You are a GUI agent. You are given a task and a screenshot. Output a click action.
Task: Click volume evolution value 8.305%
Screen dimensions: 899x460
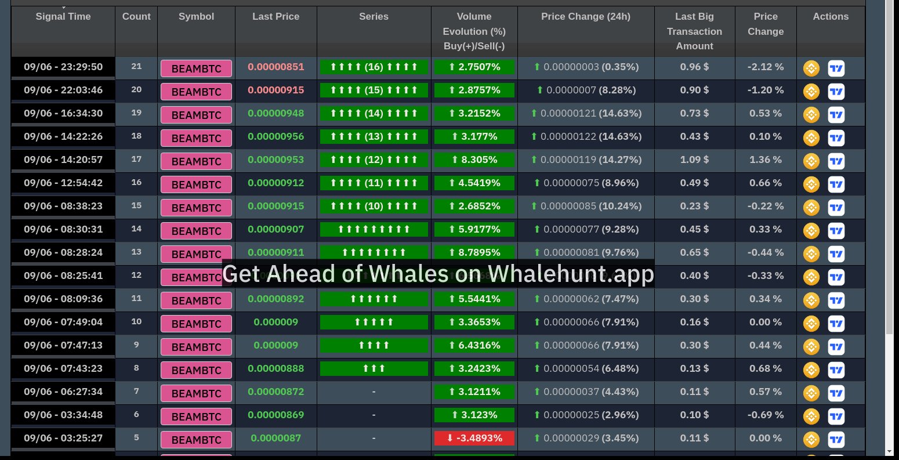coord(474,160)
